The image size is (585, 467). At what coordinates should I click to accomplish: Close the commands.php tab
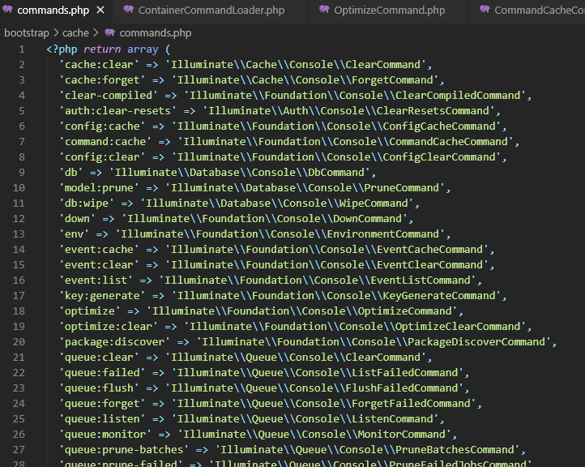pos(100,11)
